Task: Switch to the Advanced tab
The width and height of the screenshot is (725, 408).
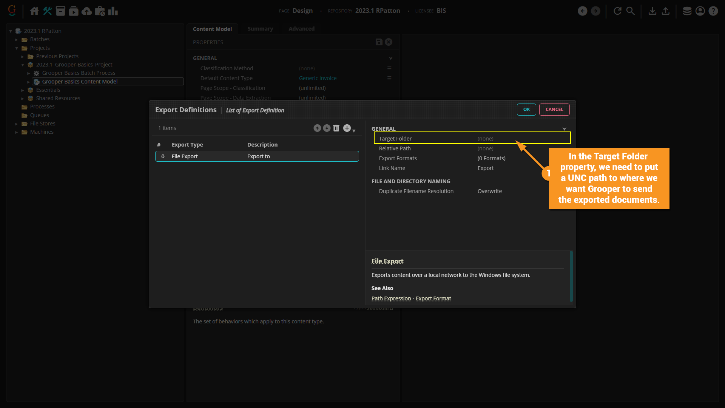Action: pos(301,29)
